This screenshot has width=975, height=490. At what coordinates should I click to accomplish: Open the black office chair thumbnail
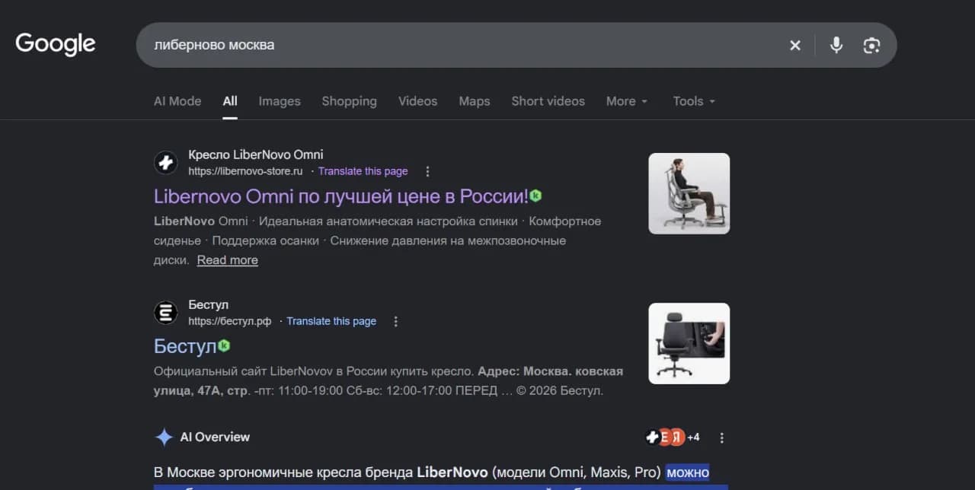(689, 343)
